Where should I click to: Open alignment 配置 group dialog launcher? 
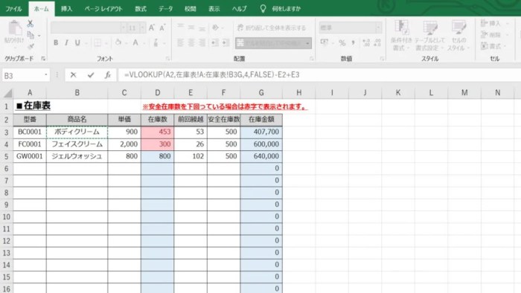[312, 59]
